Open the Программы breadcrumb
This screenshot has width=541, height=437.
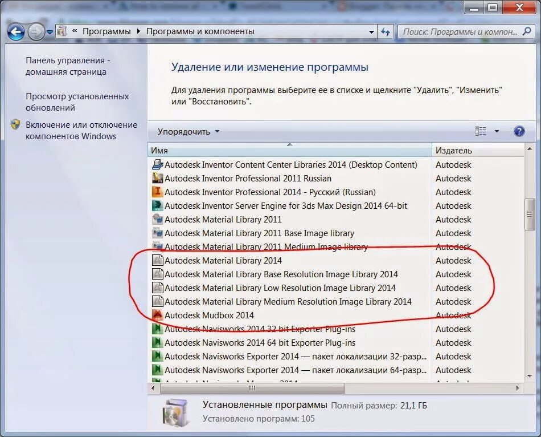(106, 31)
